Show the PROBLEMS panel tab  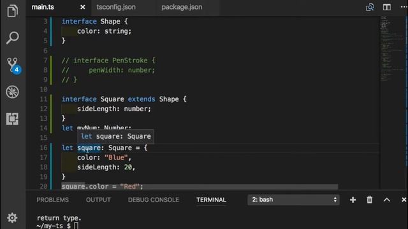(x=52, y=200)
